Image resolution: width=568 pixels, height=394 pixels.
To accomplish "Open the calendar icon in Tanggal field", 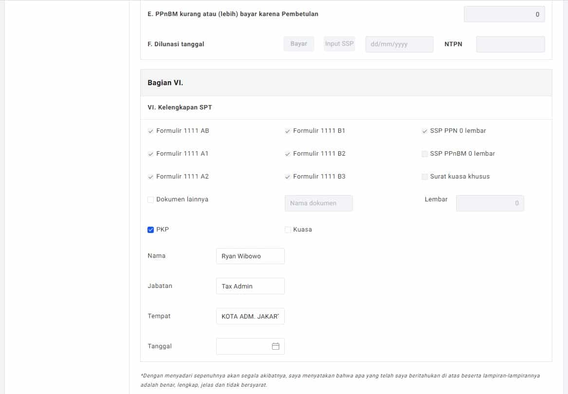I will 275,346.
